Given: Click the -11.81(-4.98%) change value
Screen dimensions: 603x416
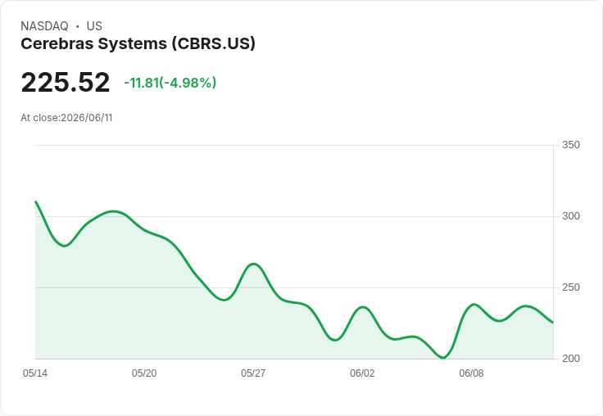Looking at the screenshot, I should (170, 83).
